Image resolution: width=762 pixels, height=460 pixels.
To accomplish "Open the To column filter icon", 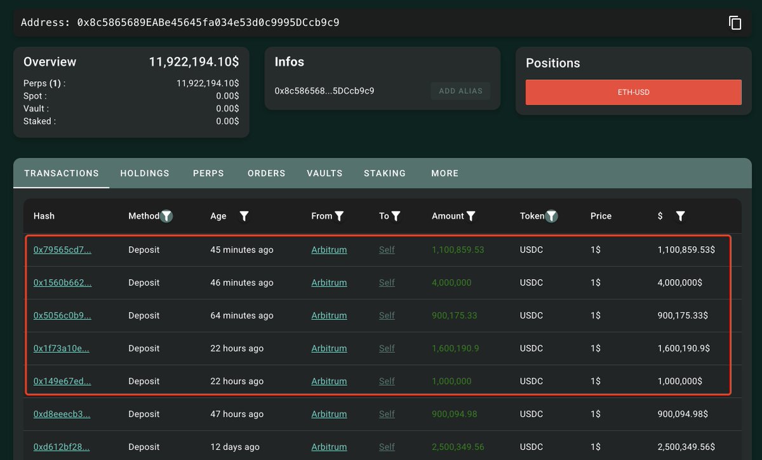I will (396, 216).
